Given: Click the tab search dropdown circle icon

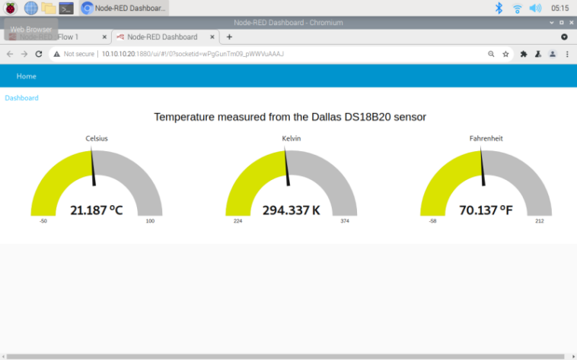Looking at the screenshot, I should tap(564, 36).
